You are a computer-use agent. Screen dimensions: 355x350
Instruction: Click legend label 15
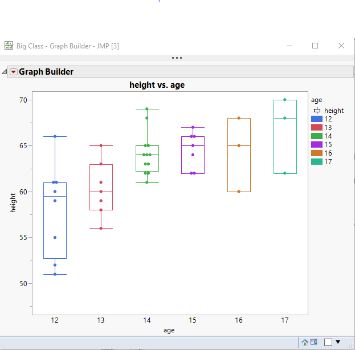click(x=328, y=145)
